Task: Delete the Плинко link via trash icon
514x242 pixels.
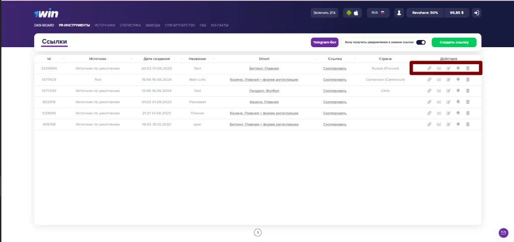Action: [x=468, y=113]
